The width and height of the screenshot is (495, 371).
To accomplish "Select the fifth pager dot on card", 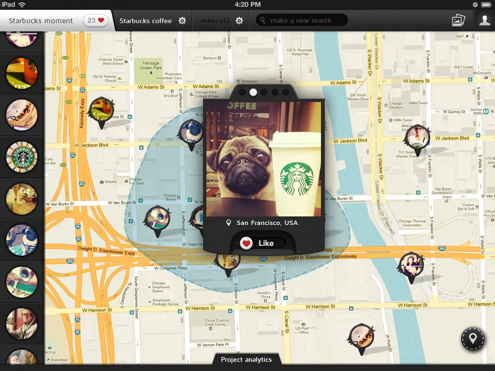I will pos(286,92).
